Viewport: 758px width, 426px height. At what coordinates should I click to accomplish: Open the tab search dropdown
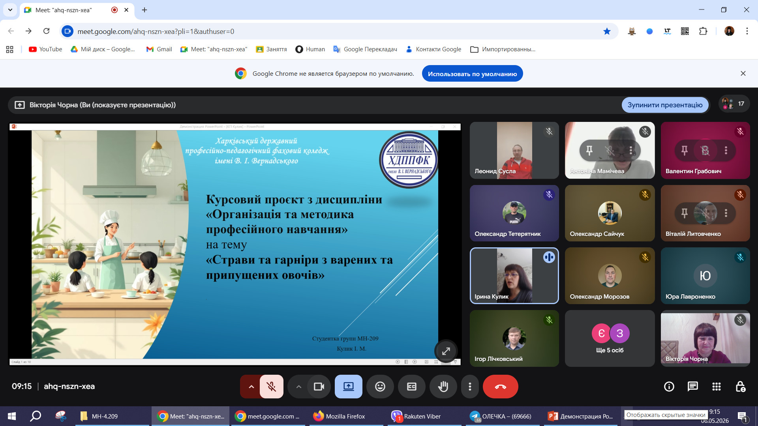(10, 10)
